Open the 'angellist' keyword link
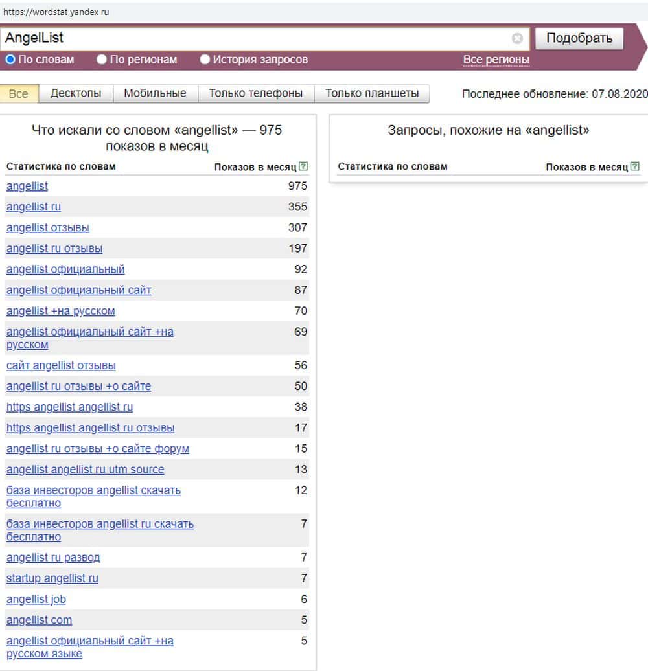 point(27,186)
